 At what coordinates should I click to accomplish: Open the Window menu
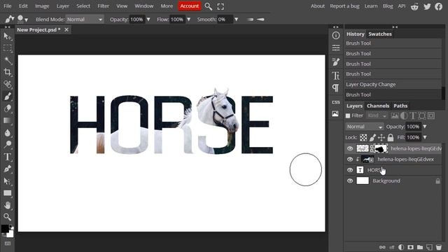[x=144, y=6]
